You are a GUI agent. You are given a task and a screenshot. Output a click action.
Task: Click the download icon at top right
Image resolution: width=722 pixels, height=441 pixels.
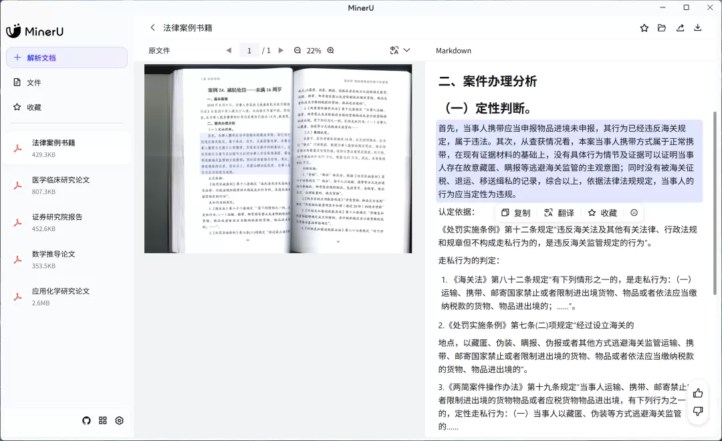697,27
